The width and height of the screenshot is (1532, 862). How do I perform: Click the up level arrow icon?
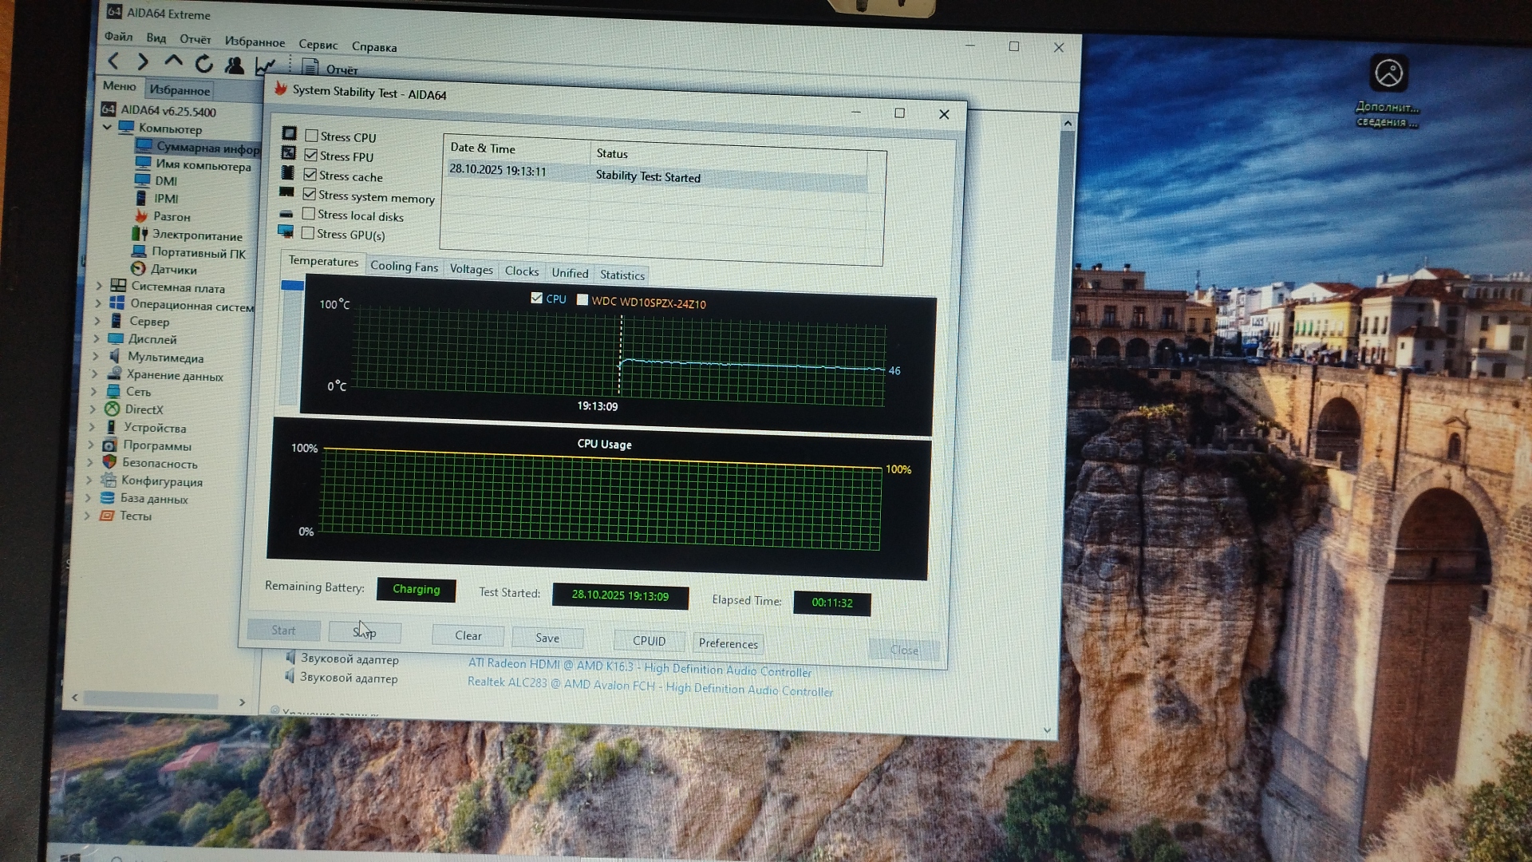[x=173, y=62]
